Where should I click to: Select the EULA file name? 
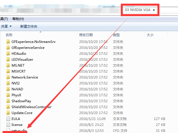(x=16, y=119)
